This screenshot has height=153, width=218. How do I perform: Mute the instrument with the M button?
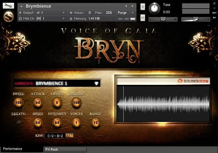point(143,18)
